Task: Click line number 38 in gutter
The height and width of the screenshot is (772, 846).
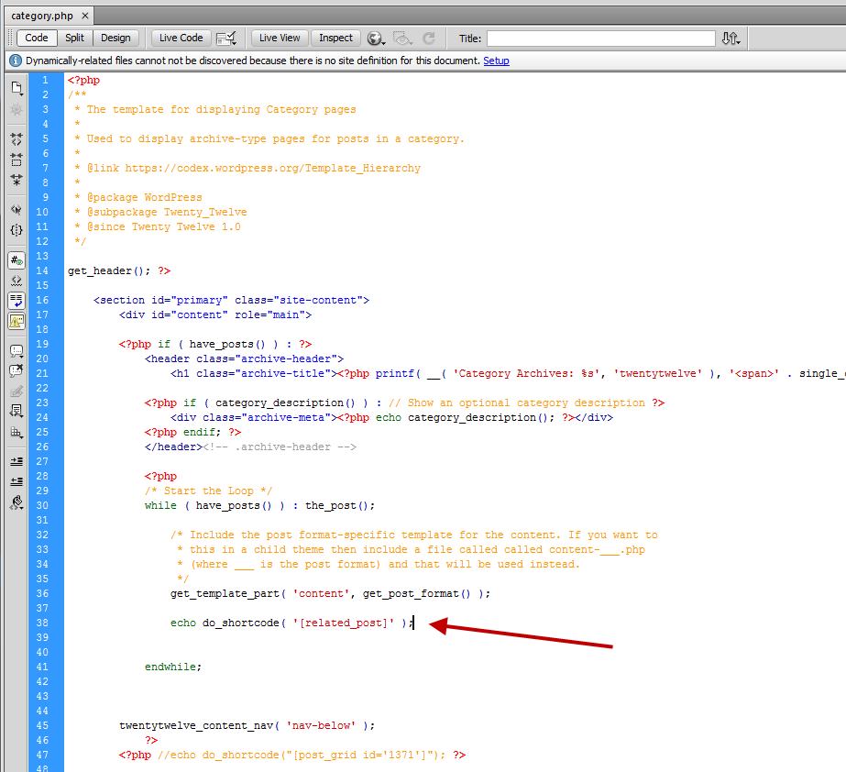Action: coord(42,623)
